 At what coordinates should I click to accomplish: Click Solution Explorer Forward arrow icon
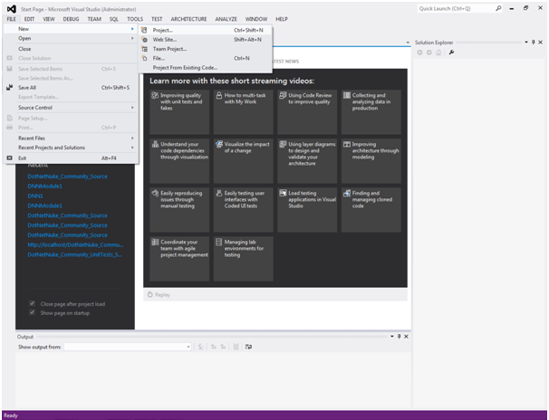pos(429,52)
